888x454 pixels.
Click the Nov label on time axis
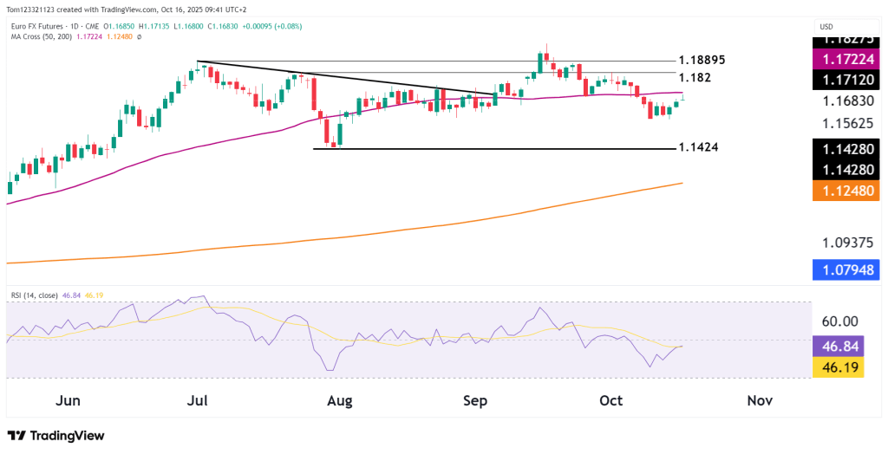coord(760,400)
